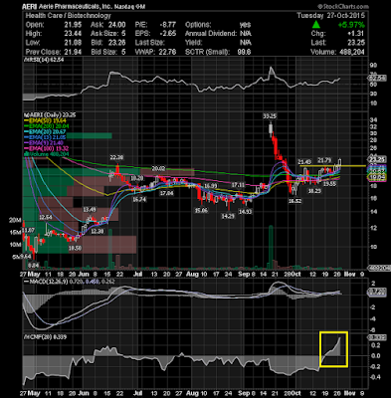Image resolution: width=391 pixels, height=398 pixels.
Task: Click the Low value 21.08
Action: 74,43
